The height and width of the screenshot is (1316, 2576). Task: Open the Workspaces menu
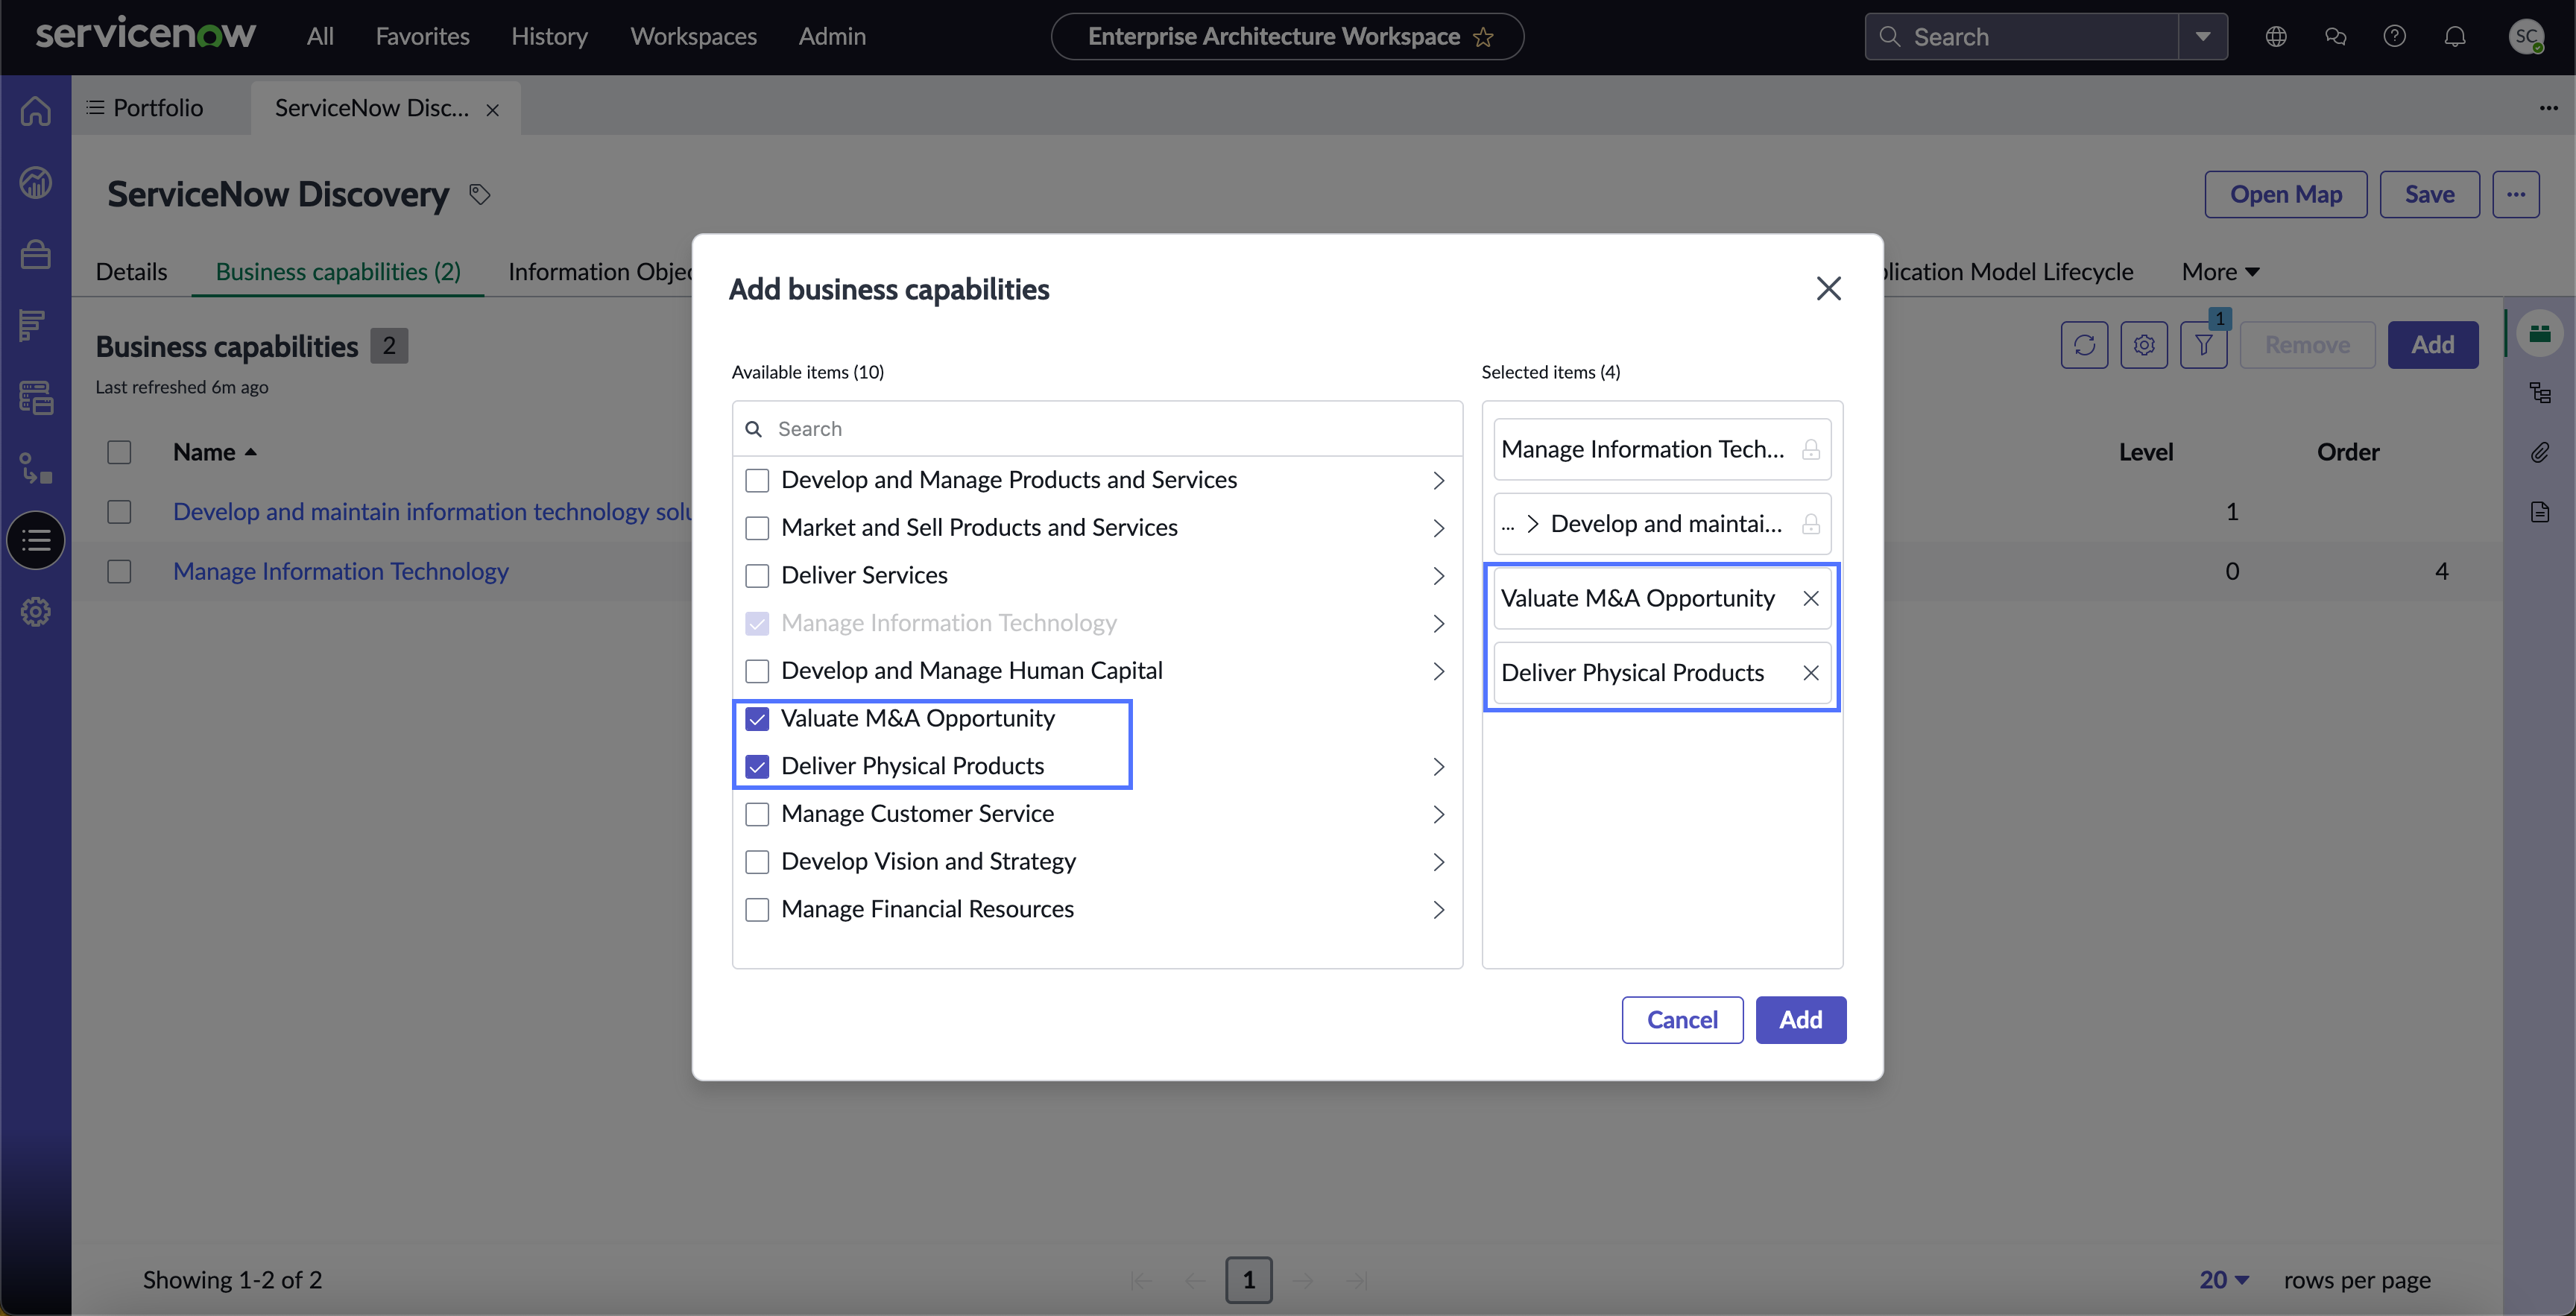[693, 37]
